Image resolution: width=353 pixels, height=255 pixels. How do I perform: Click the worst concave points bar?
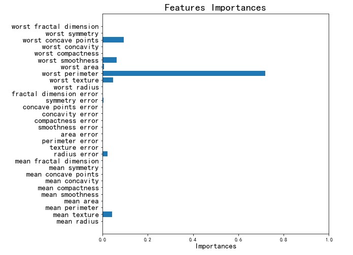pyautogui.click(x=113, y=40)
